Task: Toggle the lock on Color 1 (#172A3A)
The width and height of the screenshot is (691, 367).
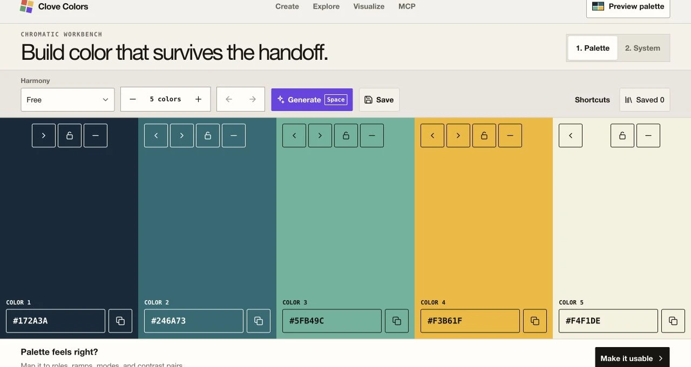Action: click(x=70, y=136)
